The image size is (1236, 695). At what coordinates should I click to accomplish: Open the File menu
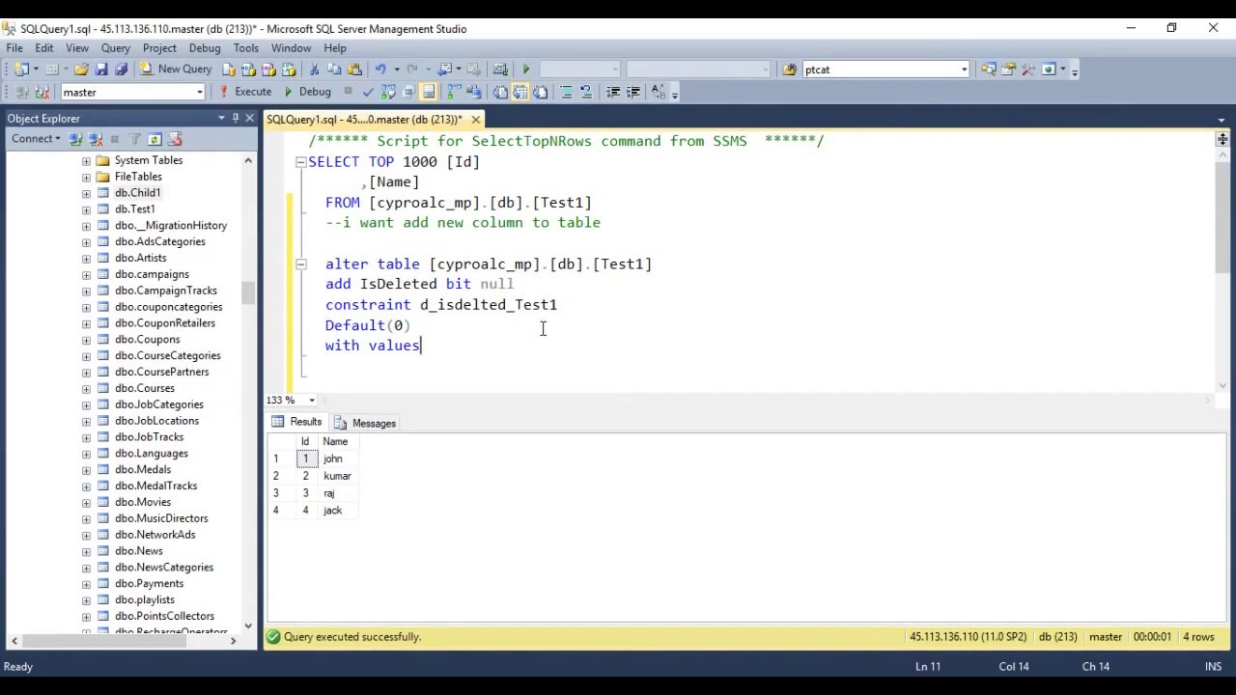click(14, 47)
